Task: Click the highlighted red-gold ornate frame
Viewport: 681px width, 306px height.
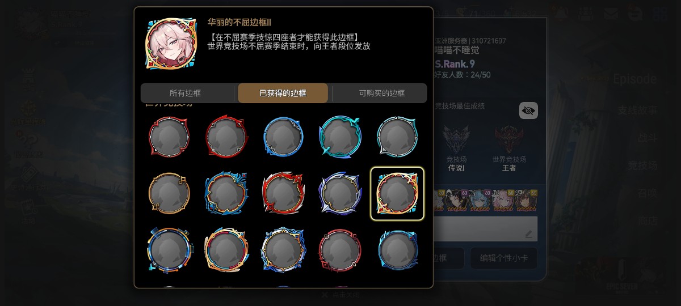Action: pyautogui.click(x=397, y=193)
